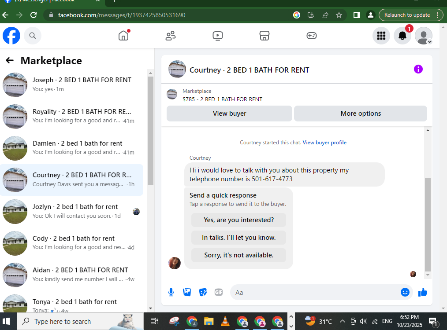447x330 pixels.
Task: Open Jozlyn conversation in list
Action: [x=71, y=211]
